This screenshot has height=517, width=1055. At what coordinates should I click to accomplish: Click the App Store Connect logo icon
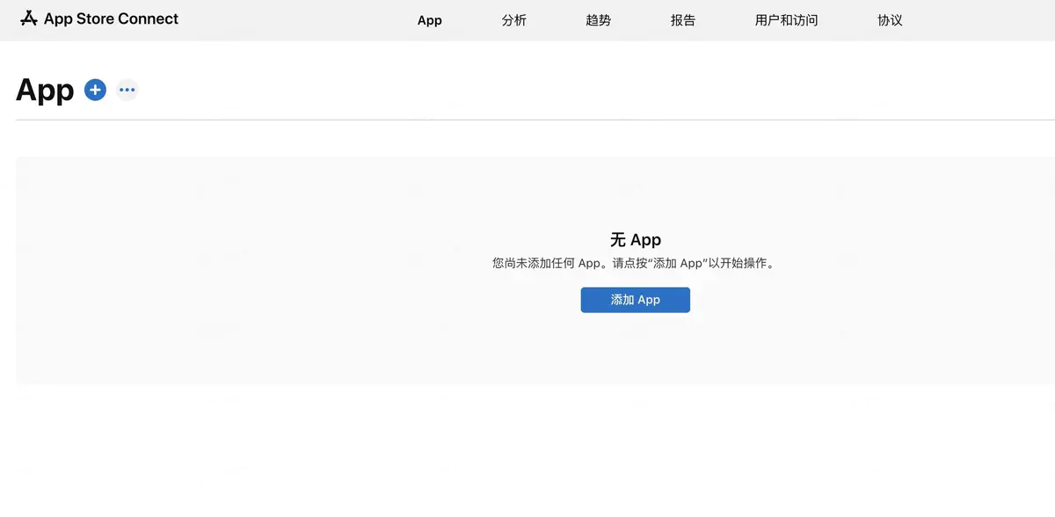[29, 18]
